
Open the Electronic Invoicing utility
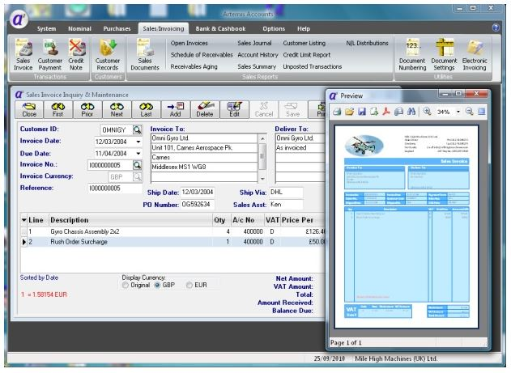[475, 55]
